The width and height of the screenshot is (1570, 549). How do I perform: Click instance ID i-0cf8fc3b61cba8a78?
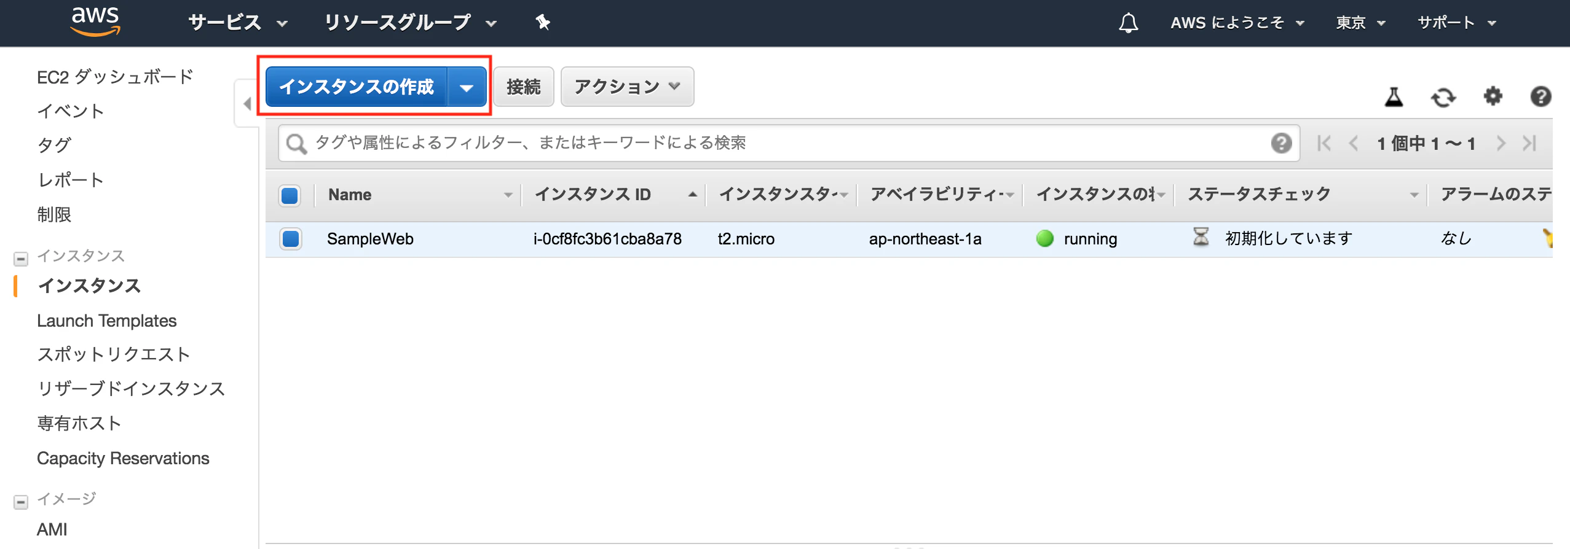[x=607, y=239]
